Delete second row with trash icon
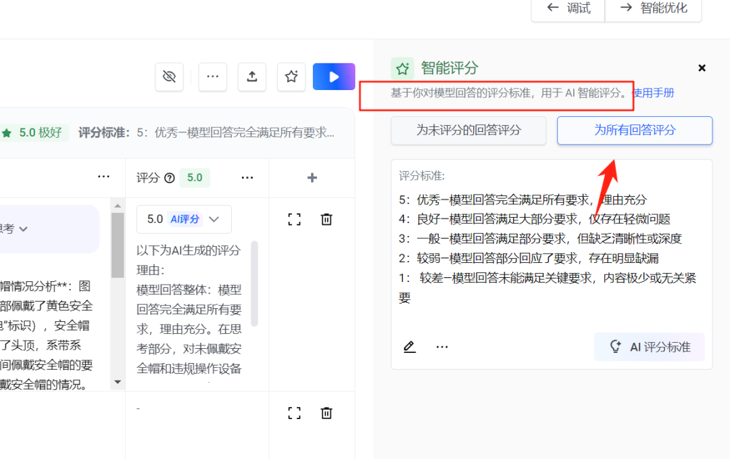This screenshot has height=459, width=730. (x=326, y=413)
